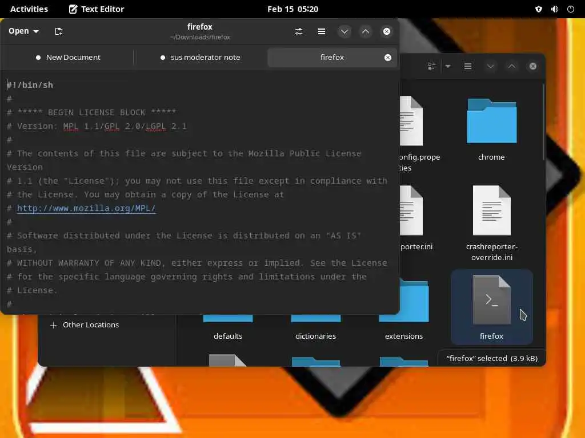This screenshot has width=585, height=438.
Task: Click the firefox file name label
Action: click(x=491, y=336)
